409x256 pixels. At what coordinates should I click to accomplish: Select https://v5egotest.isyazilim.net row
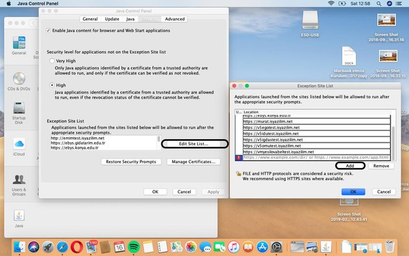(x=316, y=128)
